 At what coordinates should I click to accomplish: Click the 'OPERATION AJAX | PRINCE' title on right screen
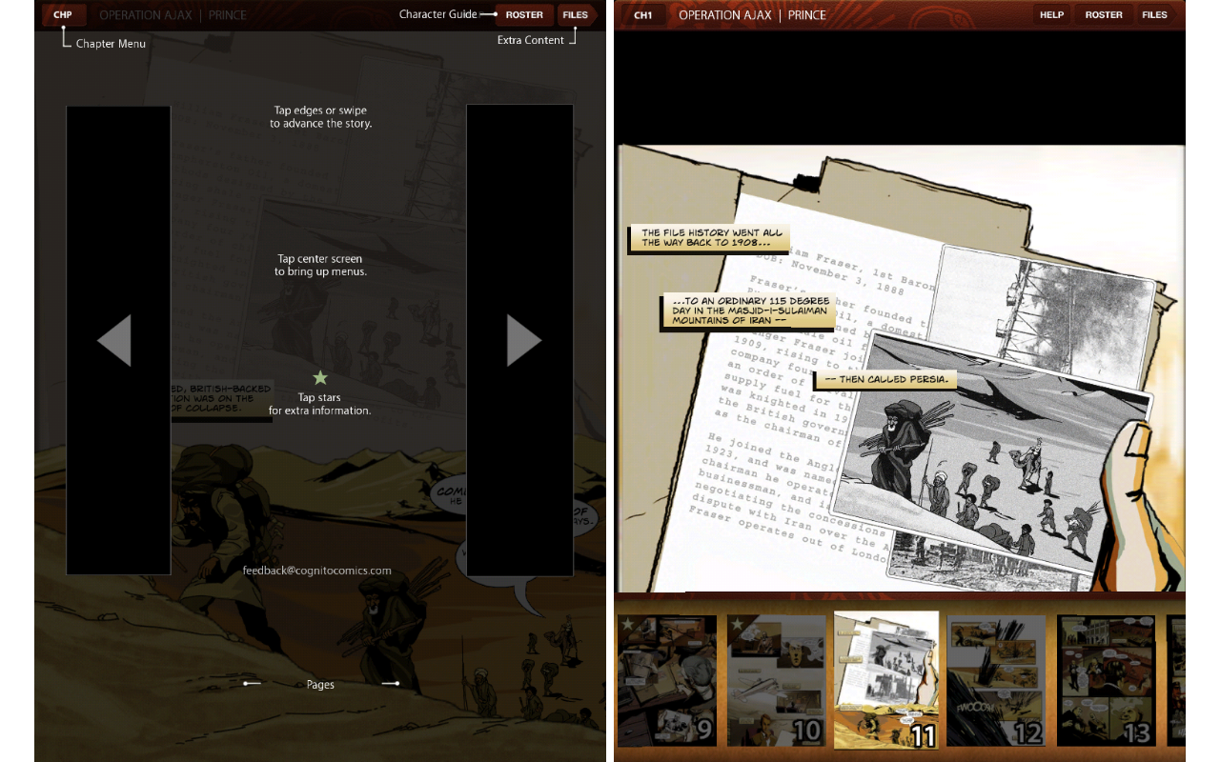tap(752, 15)
